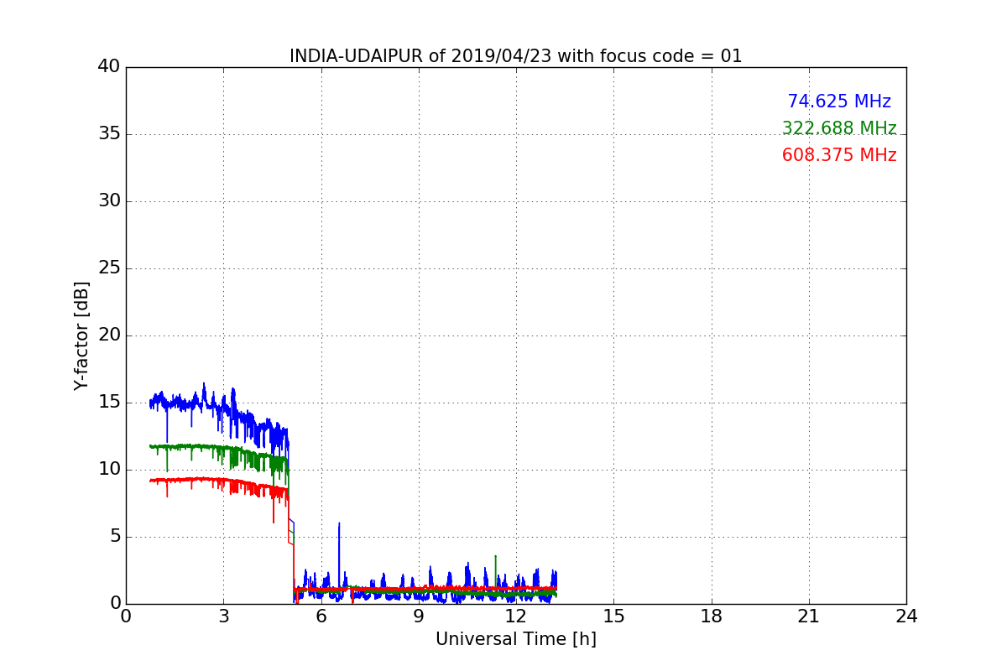Click the y-axis tick label 40
The width and height of the screenshot is (1007, 671).
pyautogui.click(x=108, y=67)
